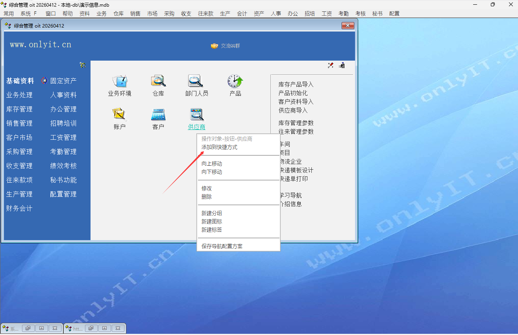Click the 供应商导入 link
The height and width of the screenshot is (335, 518).
coord(293,110)
